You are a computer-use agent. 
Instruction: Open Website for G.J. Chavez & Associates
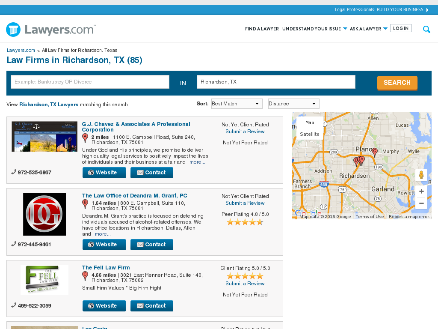tap(104, 173)
